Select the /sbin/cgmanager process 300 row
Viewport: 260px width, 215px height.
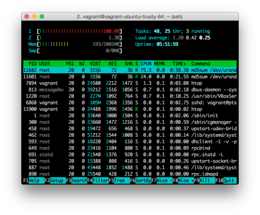click(130, 122)
